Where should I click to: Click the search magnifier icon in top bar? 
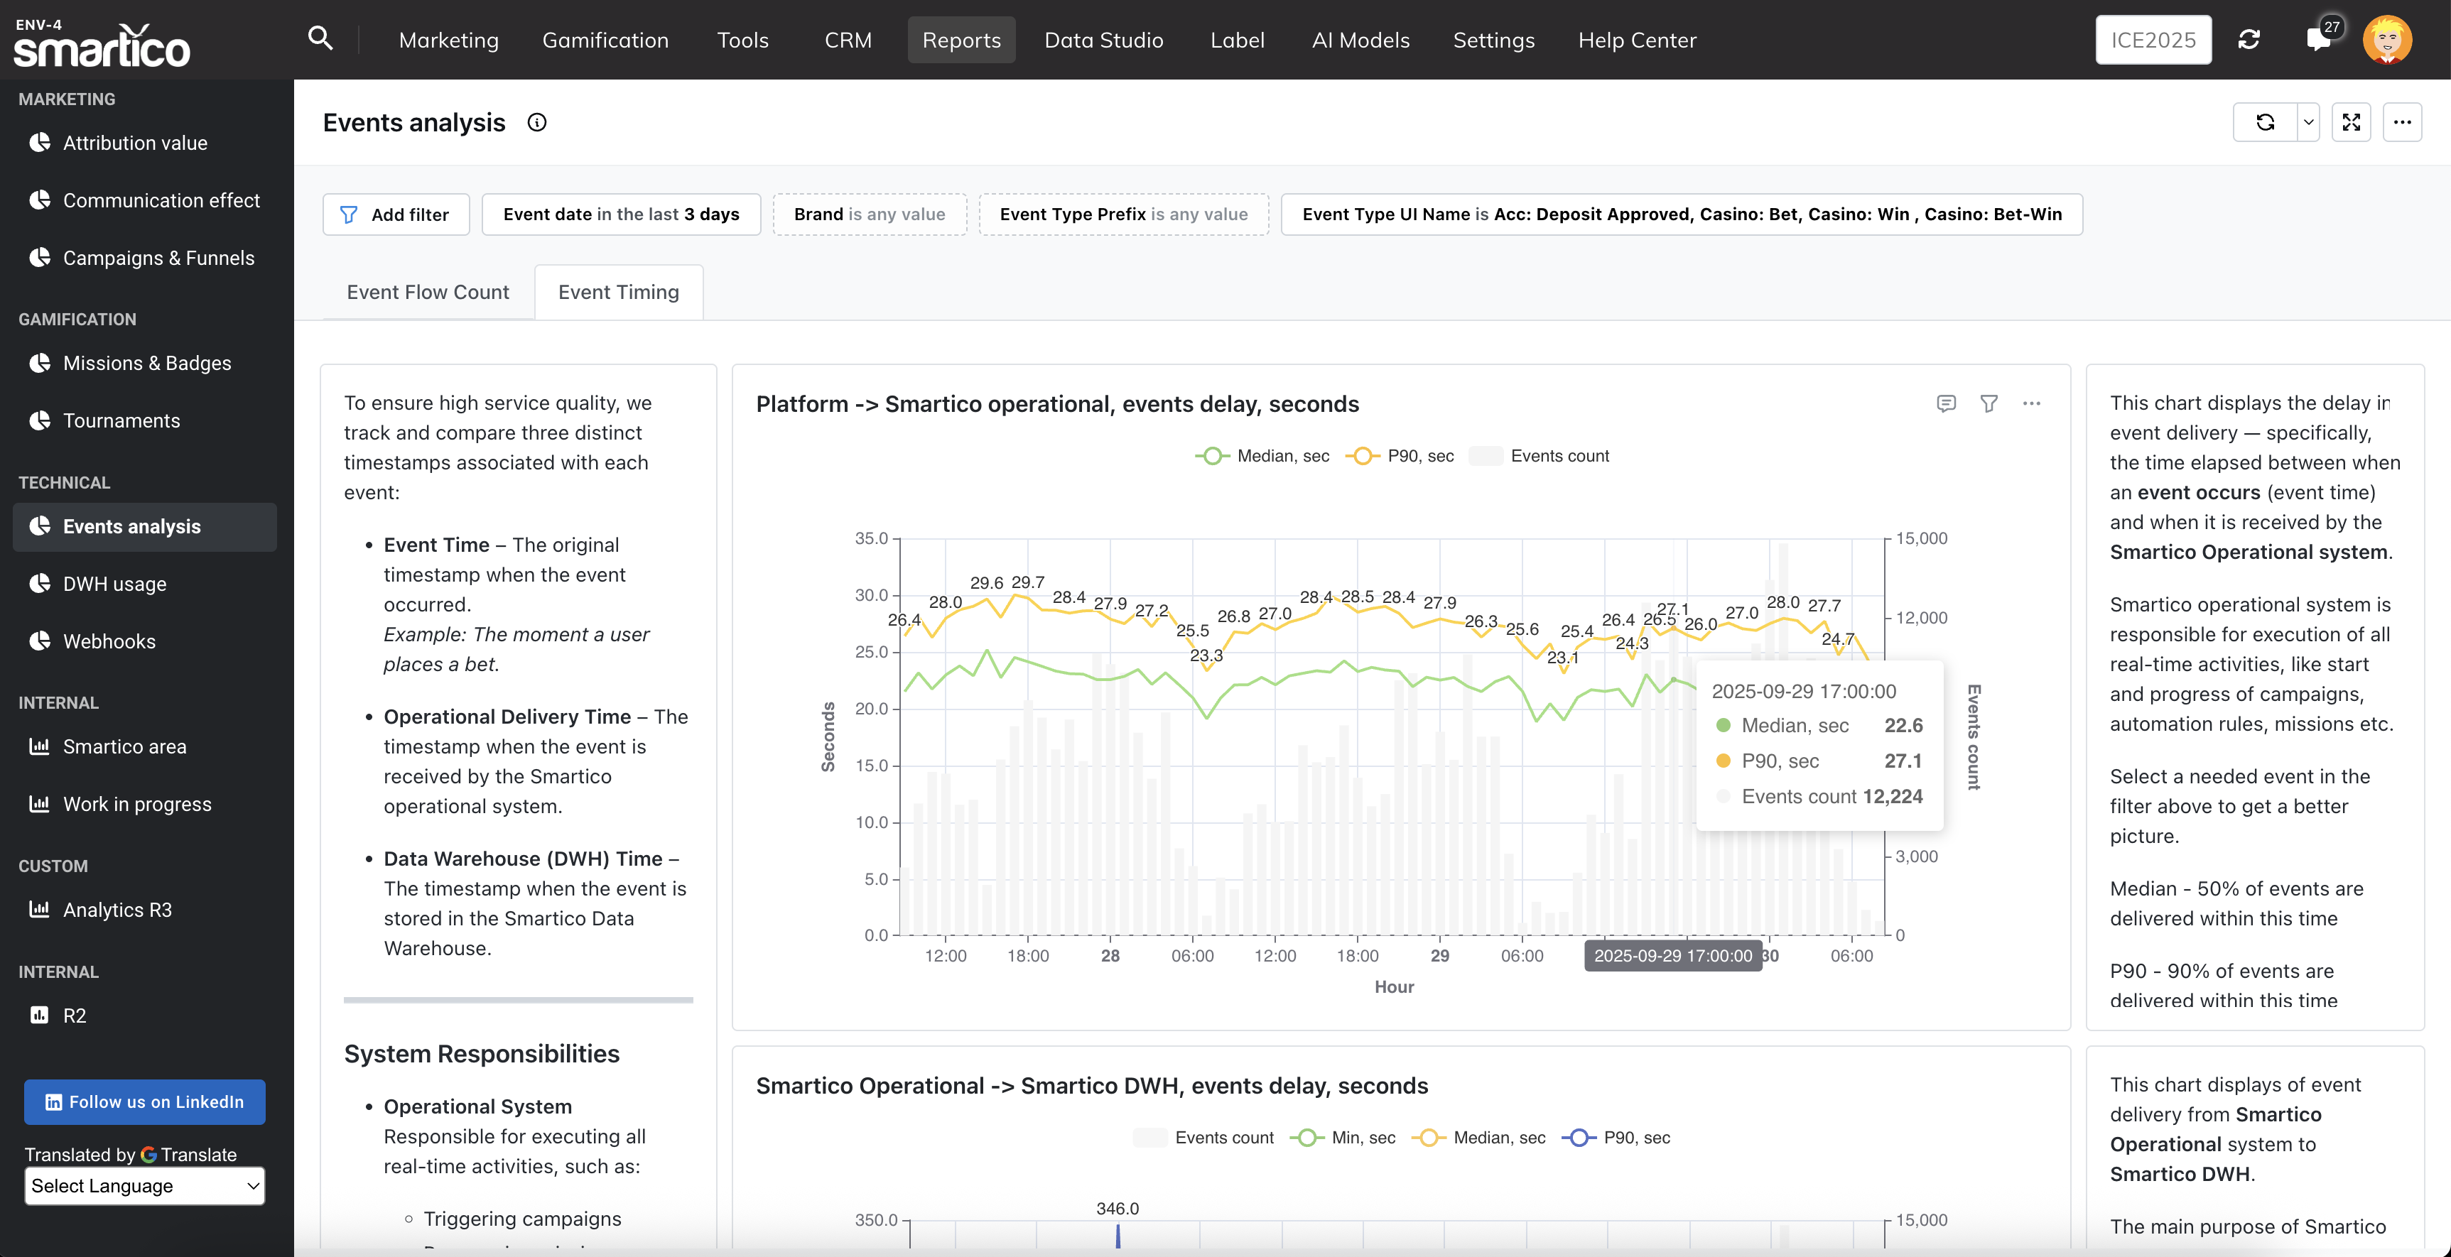320,39
